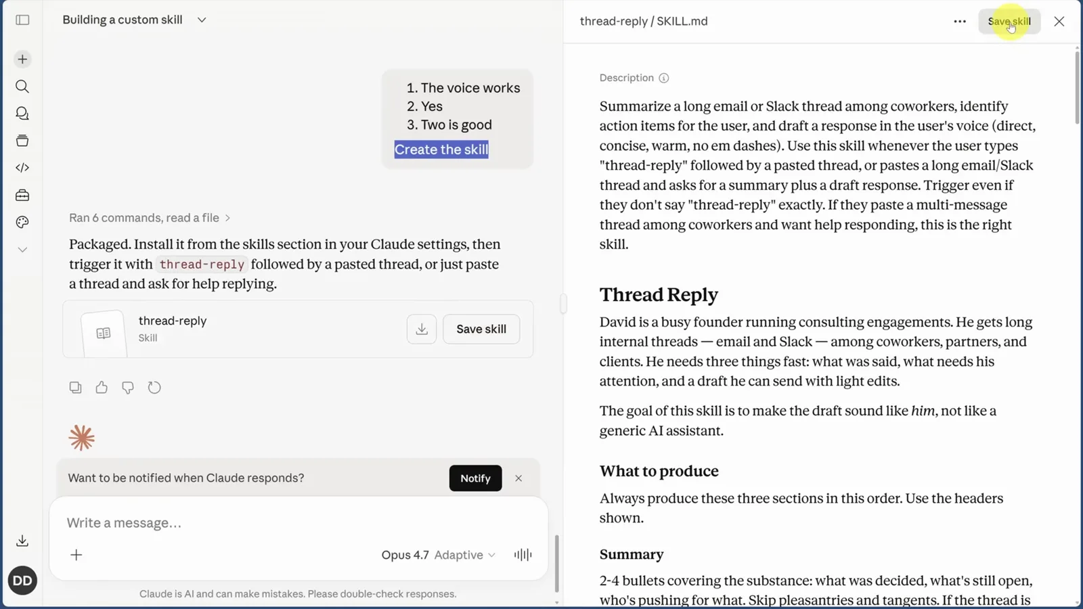Open the projects stack icon
This screenshot has width=1083, height=609.
point(22,141)
